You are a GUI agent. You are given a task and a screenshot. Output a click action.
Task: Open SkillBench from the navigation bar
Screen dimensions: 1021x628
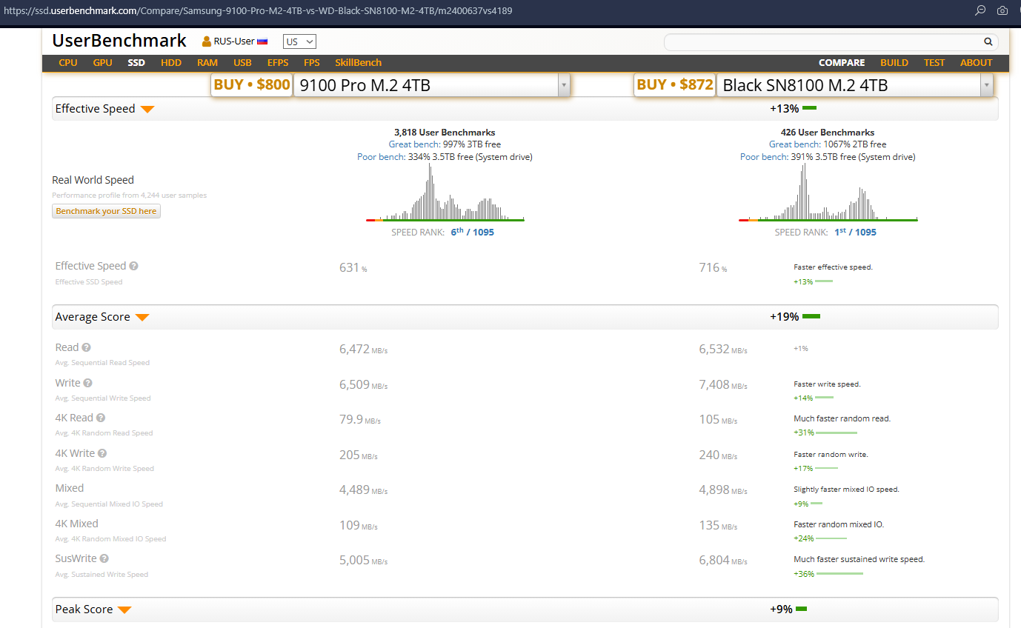pos(359,63)
